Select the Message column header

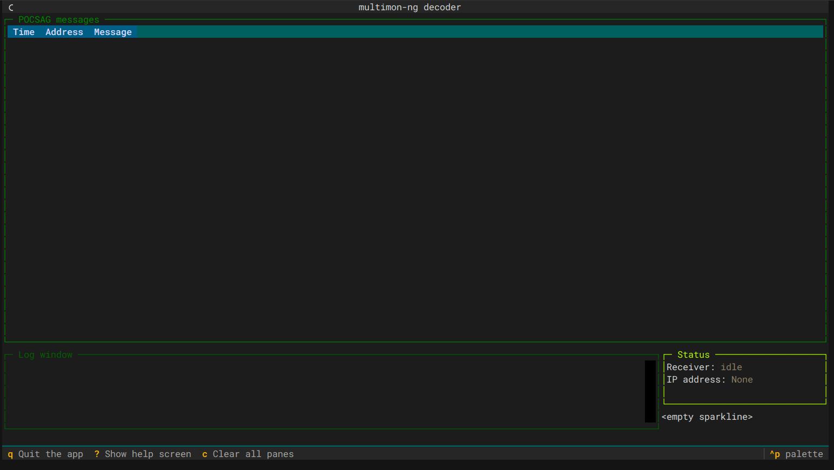point(112,32)
